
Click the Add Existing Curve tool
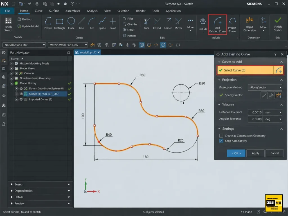pyautogui.click(x=217, y=25)
